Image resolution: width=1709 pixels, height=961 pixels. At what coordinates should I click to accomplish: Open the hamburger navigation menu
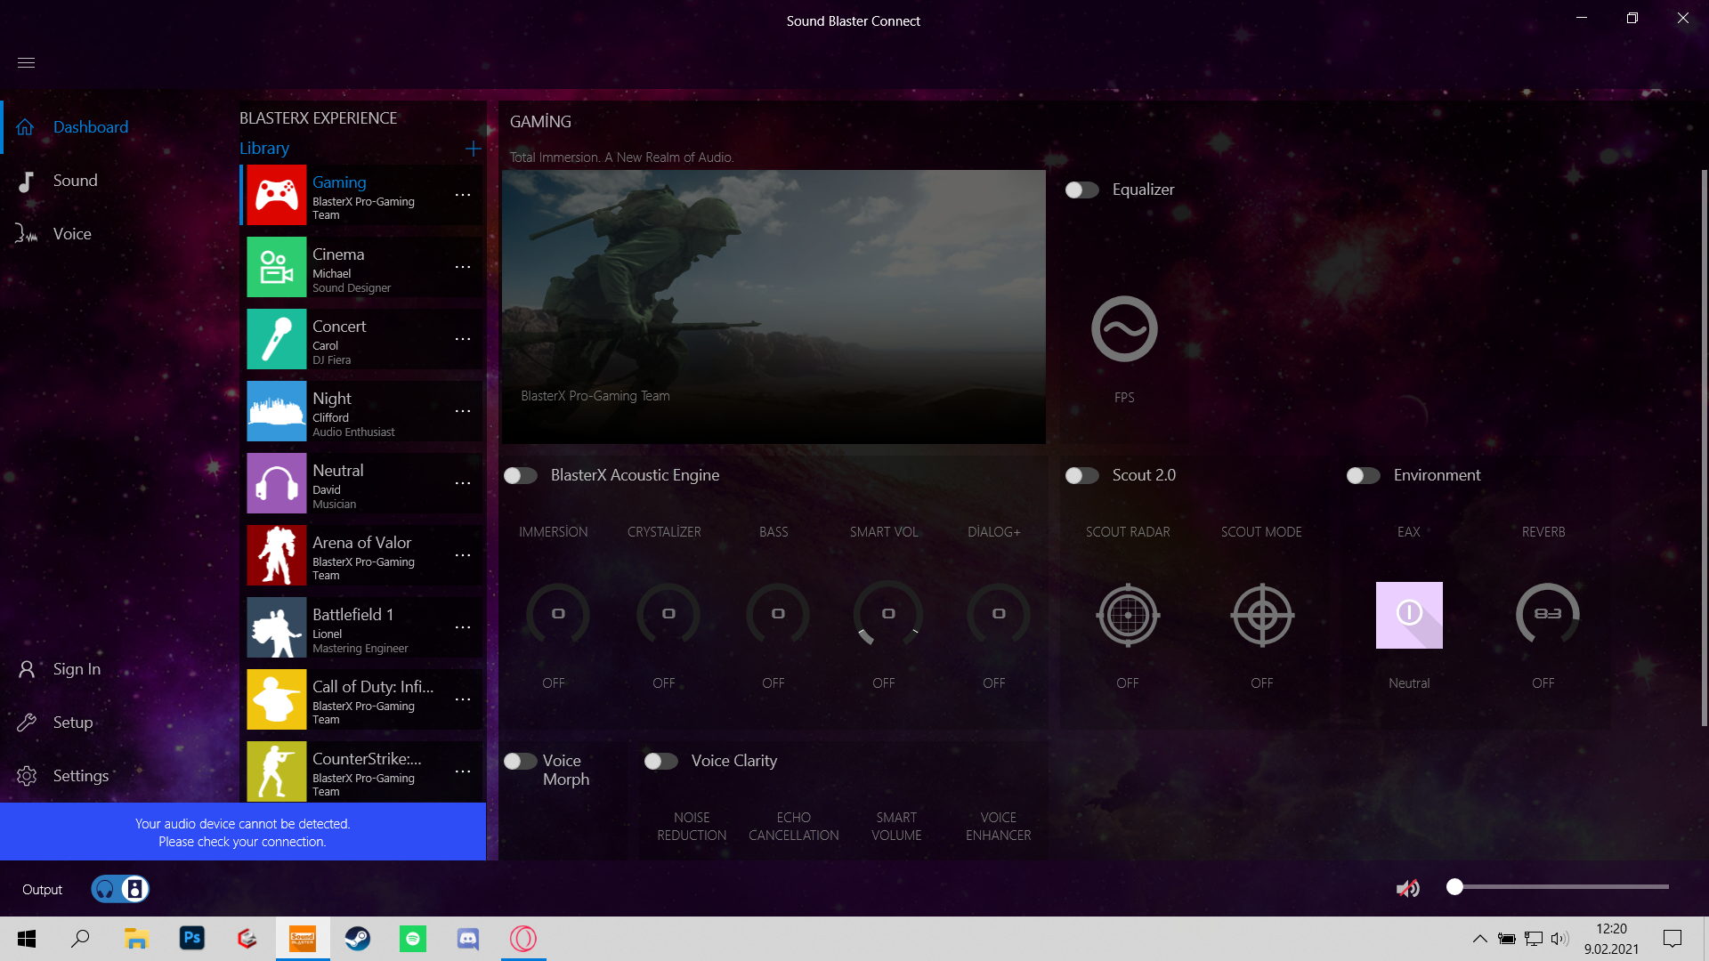pos(26,62)
